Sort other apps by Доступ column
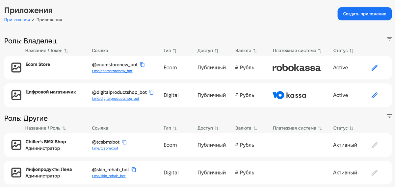This screenshot has width=395, height=187. (x=217, y=128)
